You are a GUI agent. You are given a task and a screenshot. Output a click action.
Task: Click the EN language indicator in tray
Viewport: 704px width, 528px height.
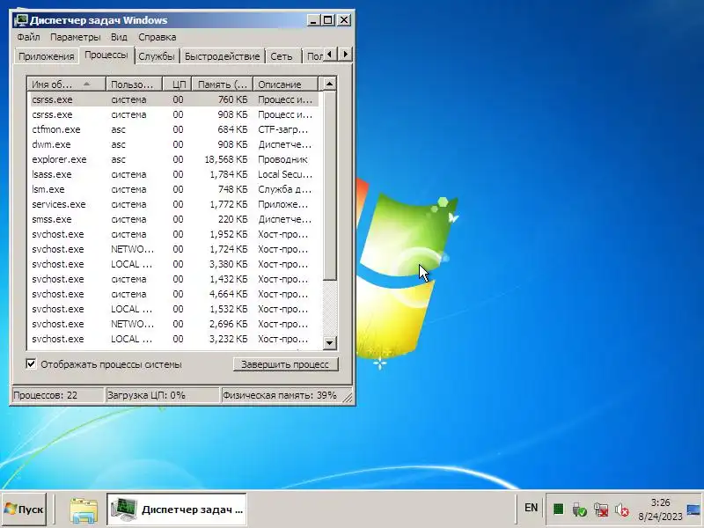(x=531, y=508)
